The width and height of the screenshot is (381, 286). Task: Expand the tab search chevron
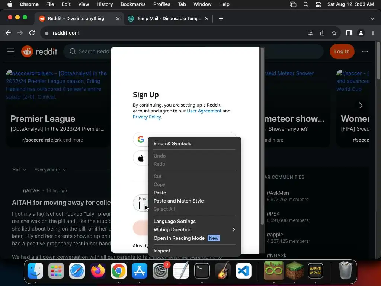pos(373,19)
